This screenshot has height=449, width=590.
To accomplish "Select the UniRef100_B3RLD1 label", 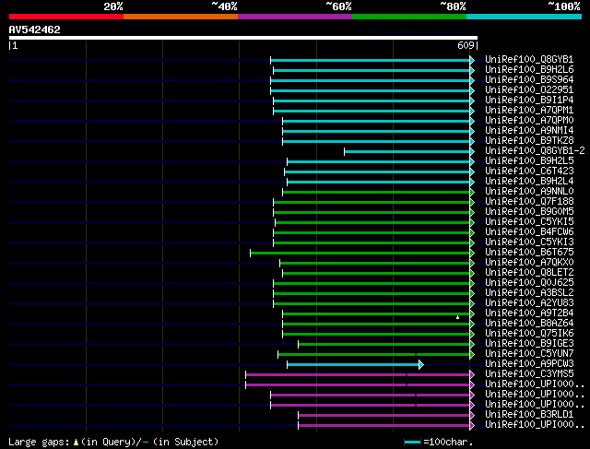I will click(529, 415).
